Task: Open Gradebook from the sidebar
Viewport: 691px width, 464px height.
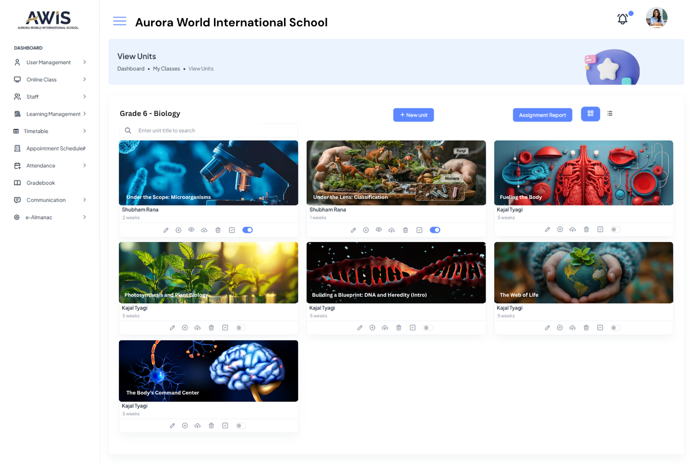Action: coord(41,183)
